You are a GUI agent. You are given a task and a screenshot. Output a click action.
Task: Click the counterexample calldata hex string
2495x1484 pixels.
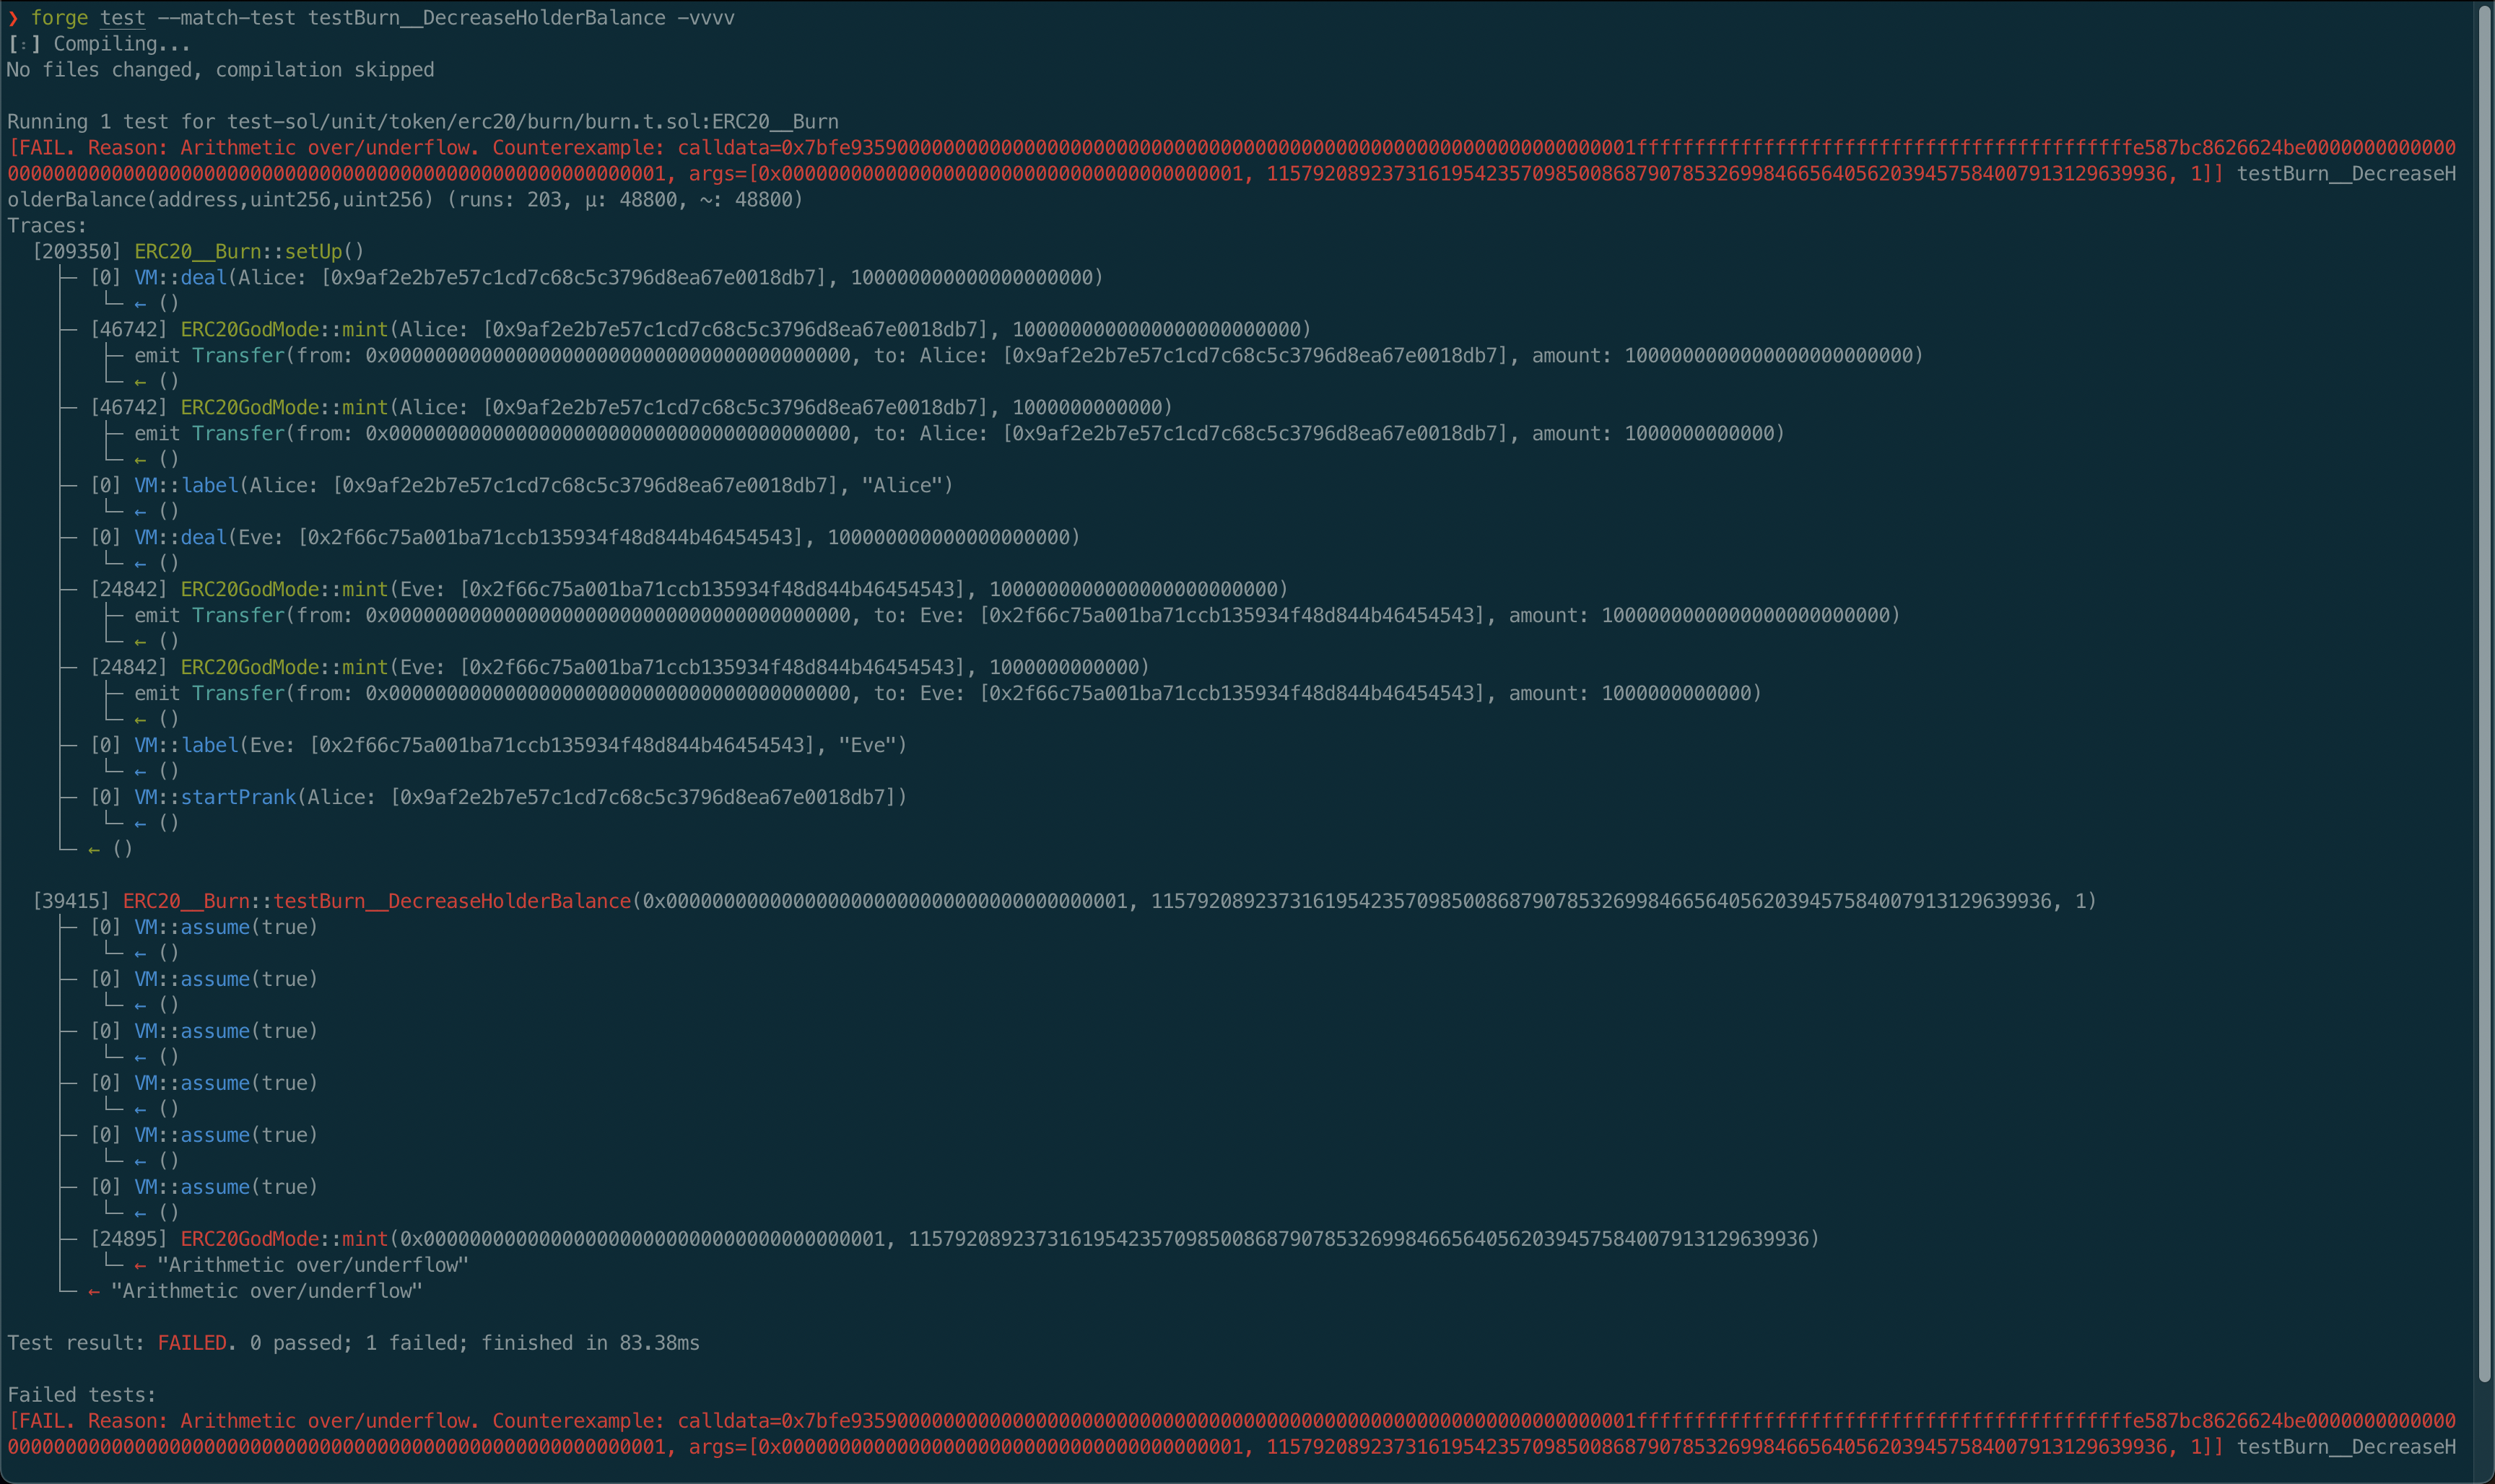pyautogui.click(x=1100, y=147)
